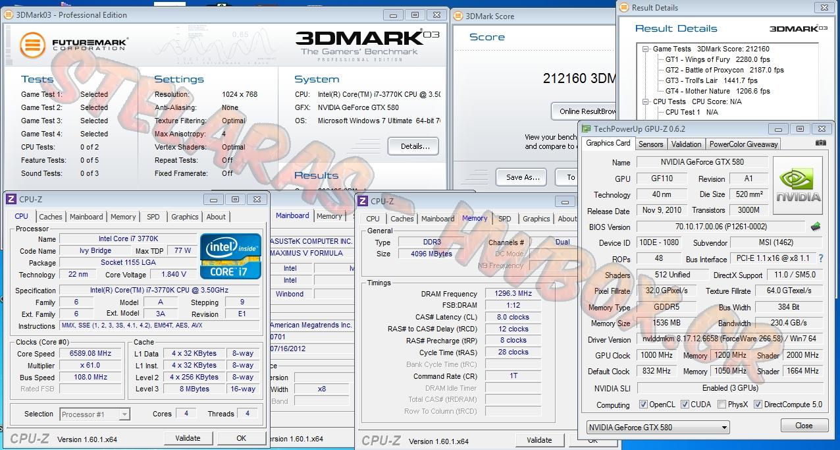Click the 3DMark03 logo in Result Details

coord(798,28)
